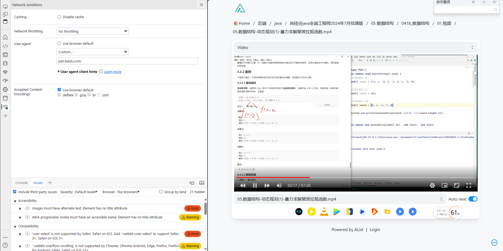Check User agent Use browser default
The width and height of the screenshot is (503, 251).
pos(59,43)
